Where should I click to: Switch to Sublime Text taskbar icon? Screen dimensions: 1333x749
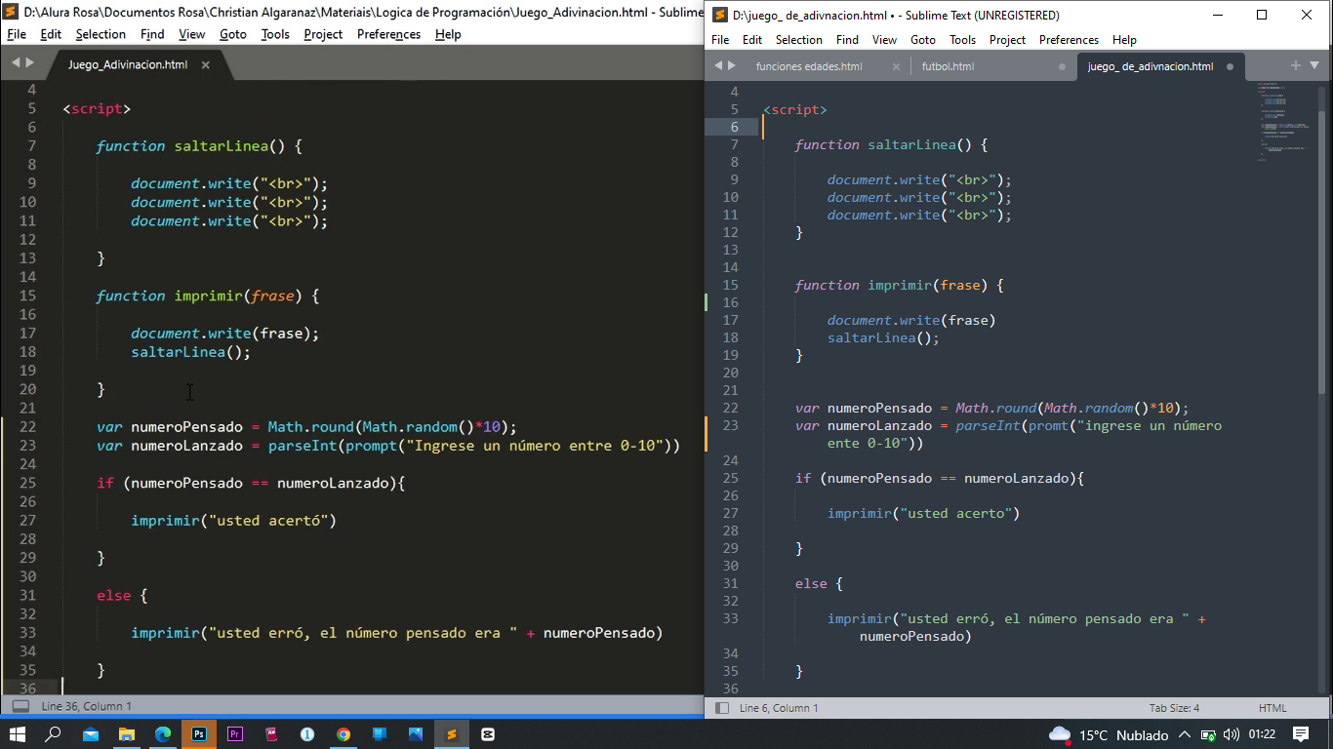pos(452,734)
